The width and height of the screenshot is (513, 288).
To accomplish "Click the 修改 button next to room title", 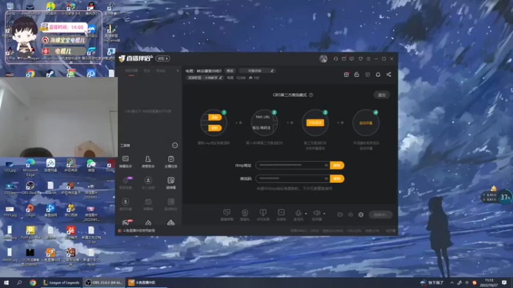I will pos(230,70).
